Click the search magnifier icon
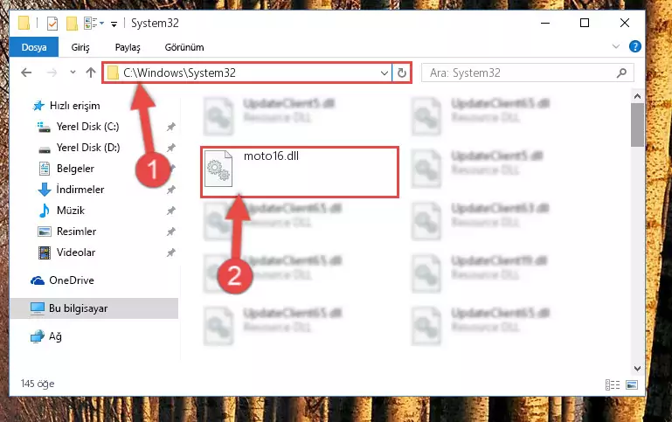The image size is (672, 422). [x=621, y=73]
